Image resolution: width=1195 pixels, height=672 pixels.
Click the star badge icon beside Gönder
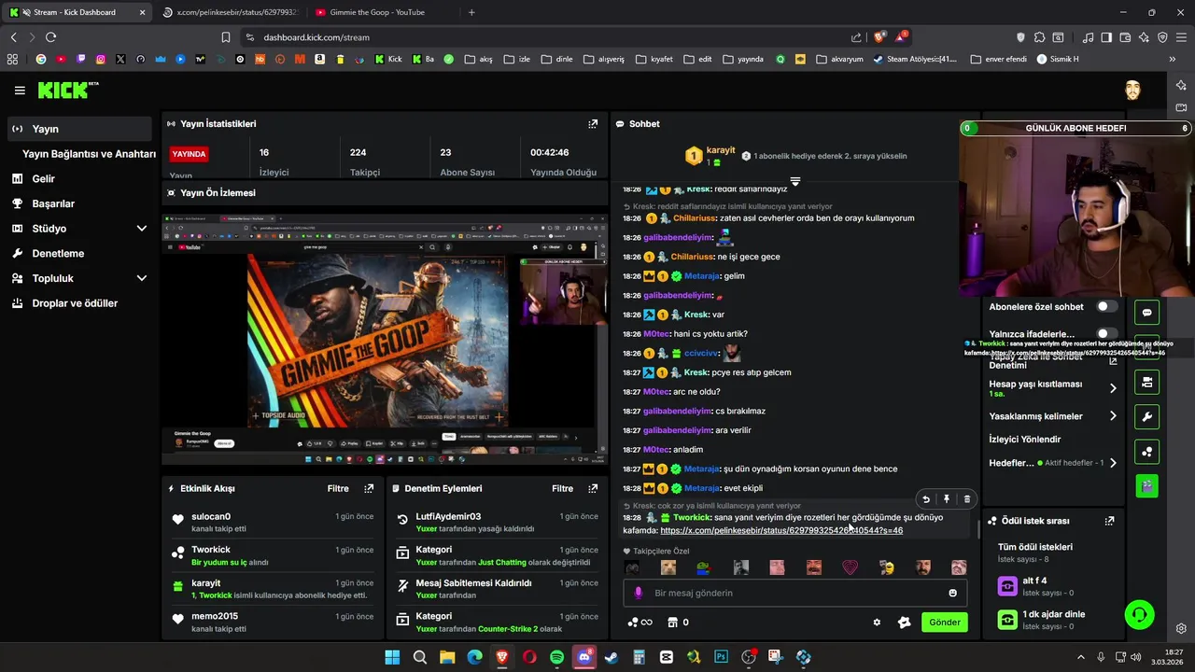(x=904, y=623)
